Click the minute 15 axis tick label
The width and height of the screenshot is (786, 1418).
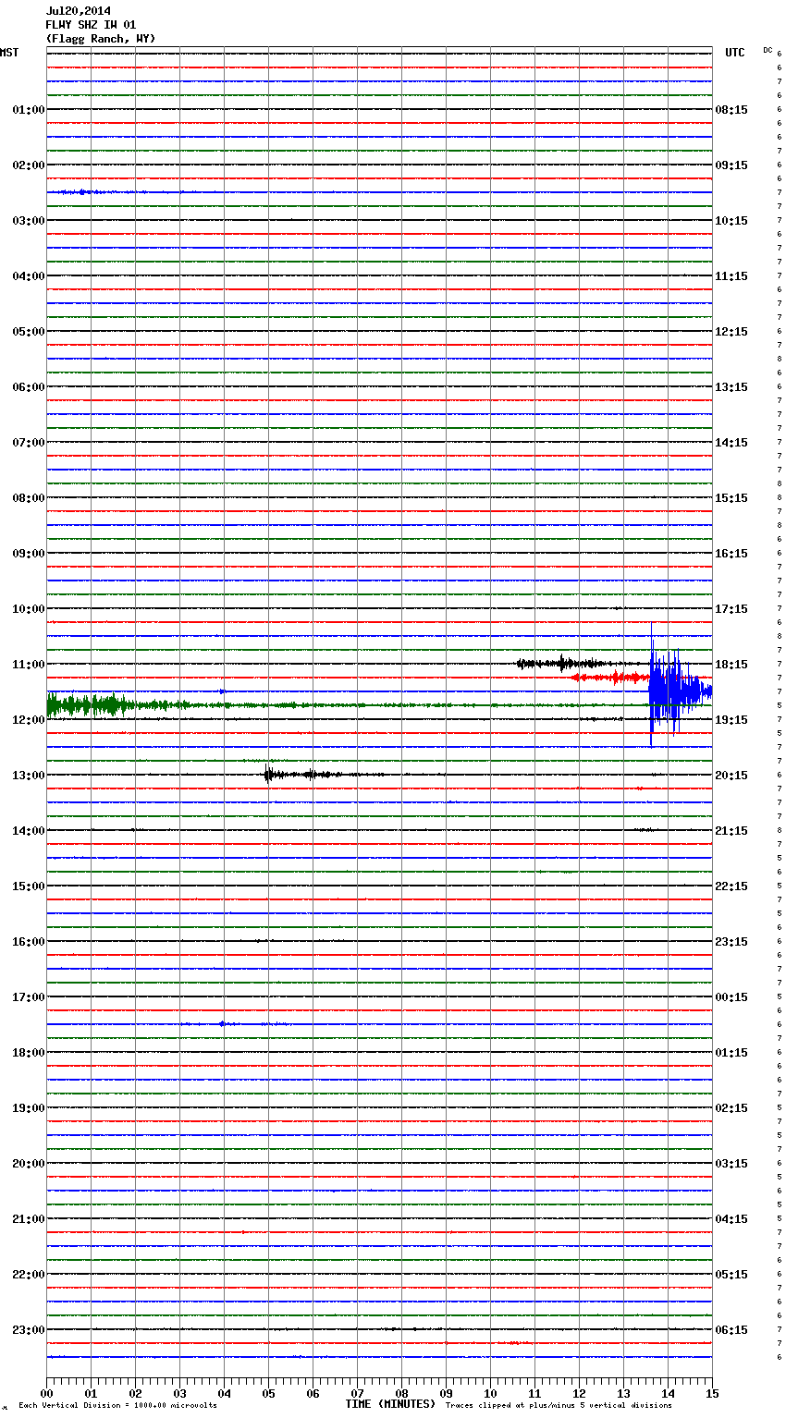click(x=712, y=1394)
